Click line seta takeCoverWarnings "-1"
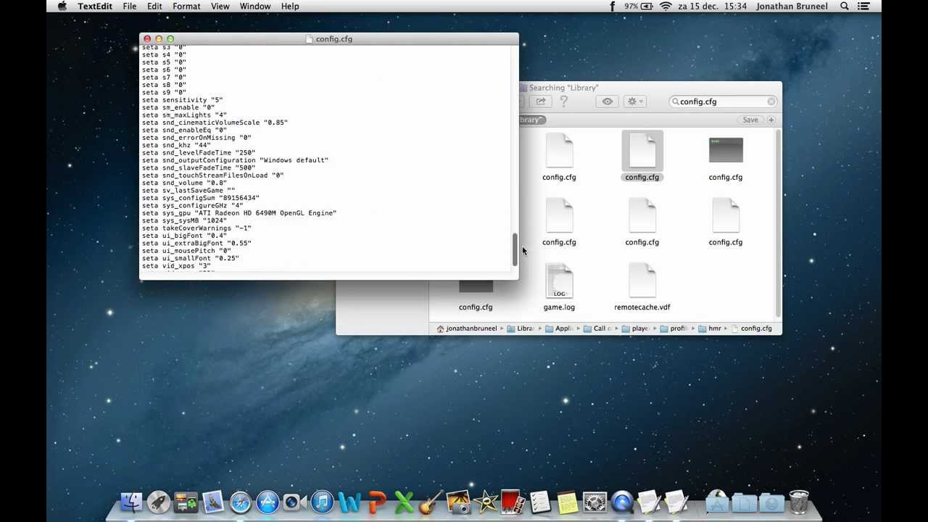The image size is (928, 522). 196,228
